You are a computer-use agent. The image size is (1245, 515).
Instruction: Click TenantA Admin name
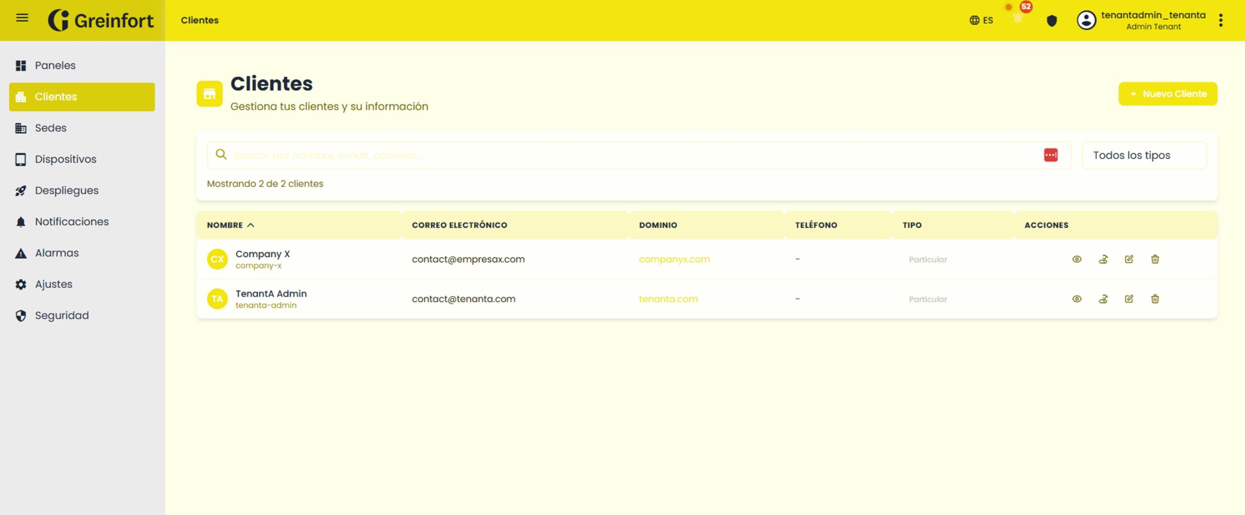[271, 294]
